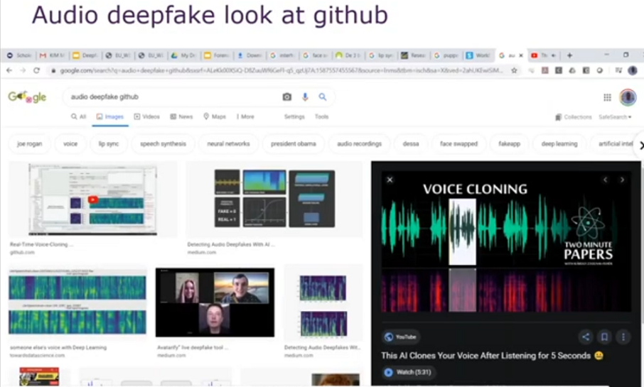Click the browser back arrow
The image size is (644, 387).
pyautogui.click(x=9, y=70)
